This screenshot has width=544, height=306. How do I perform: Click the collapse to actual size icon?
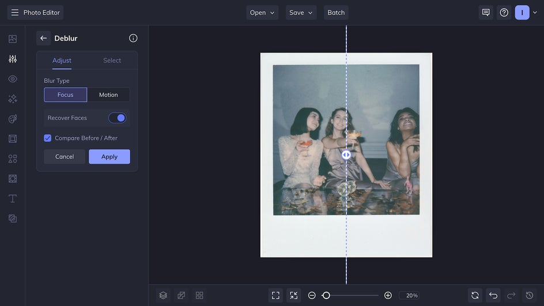[293, 295]
